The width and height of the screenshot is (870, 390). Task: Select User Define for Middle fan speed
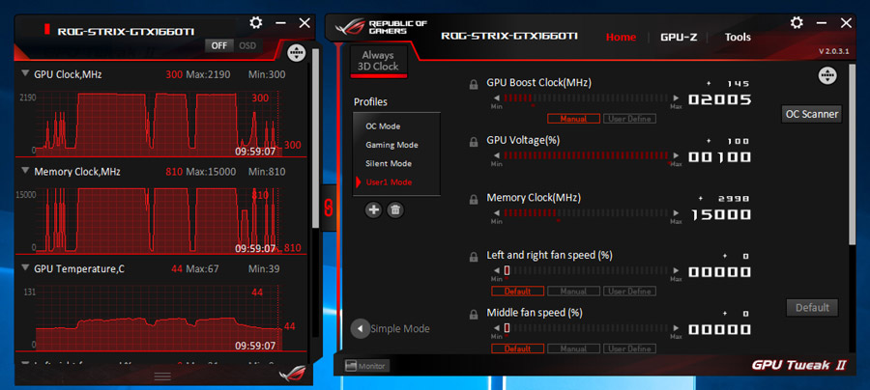tap(629, 348)
